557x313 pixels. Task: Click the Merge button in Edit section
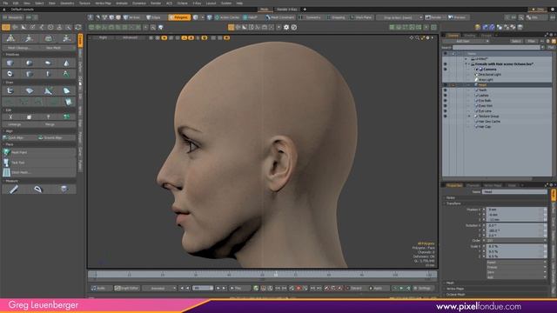pyautogui.click(x=50, y=124)
